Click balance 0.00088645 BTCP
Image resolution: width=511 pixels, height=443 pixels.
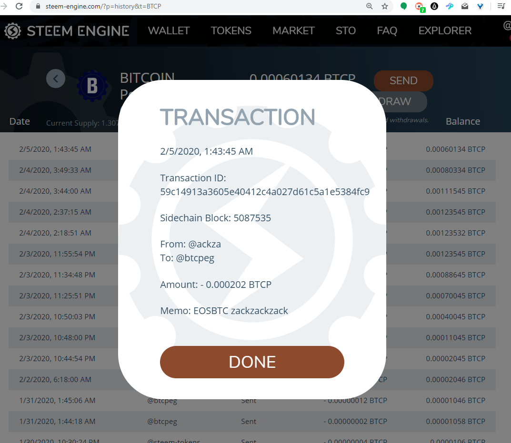point(455,275)
